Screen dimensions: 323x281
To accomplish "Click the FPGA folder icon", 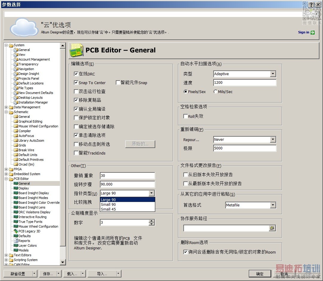I will (x=11, y=169).
